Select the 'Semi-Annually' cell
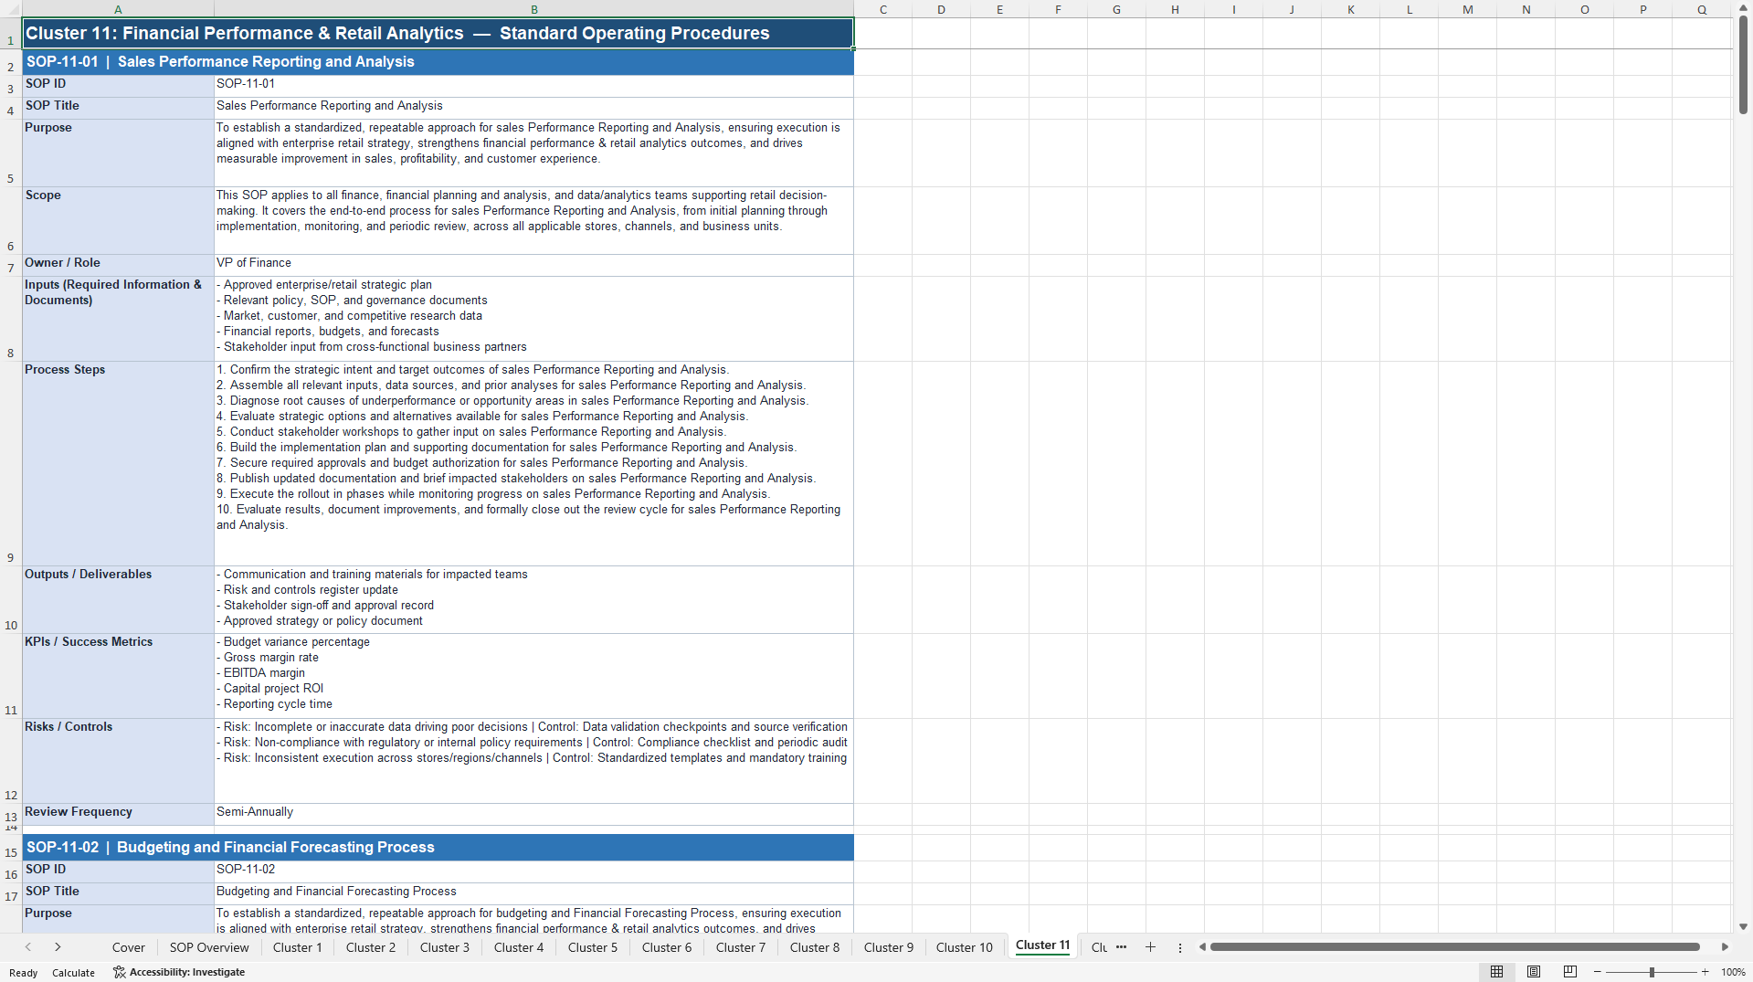 point(533,814)
